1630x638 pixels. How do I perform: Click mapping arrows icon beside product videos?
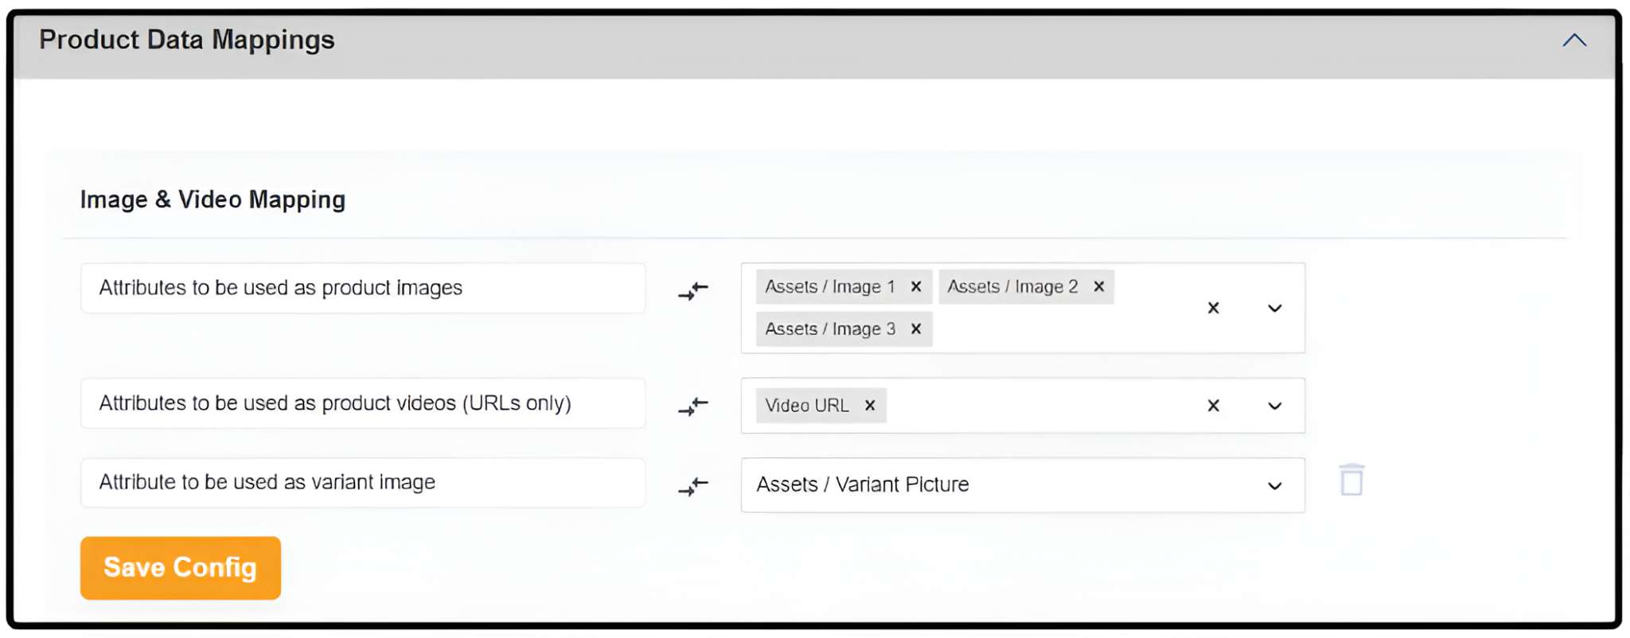pos(693,407)
